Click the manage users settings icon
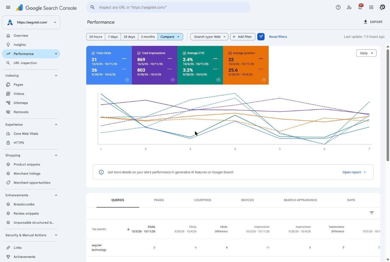390x262 pixels. [x=349, y=7]
